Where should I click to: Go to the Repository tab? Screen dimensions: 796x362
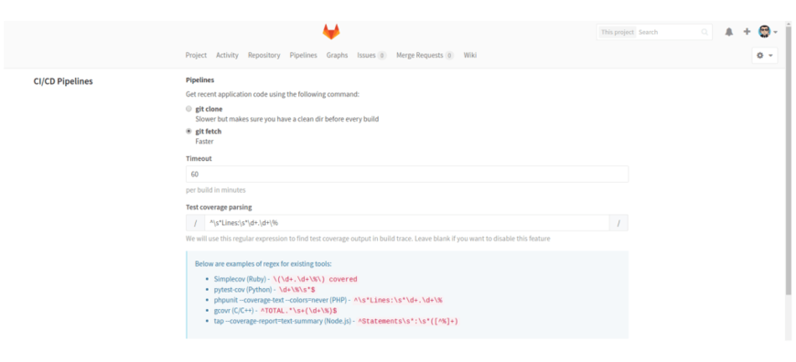(x=264, y=55)
